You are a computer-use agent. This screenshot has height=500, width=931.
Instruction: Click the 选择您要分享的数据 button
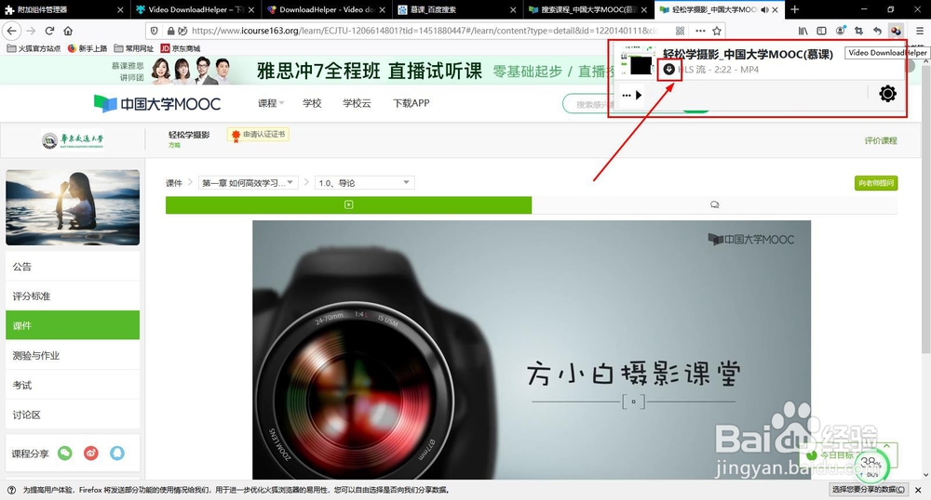(x=868, y=490)
